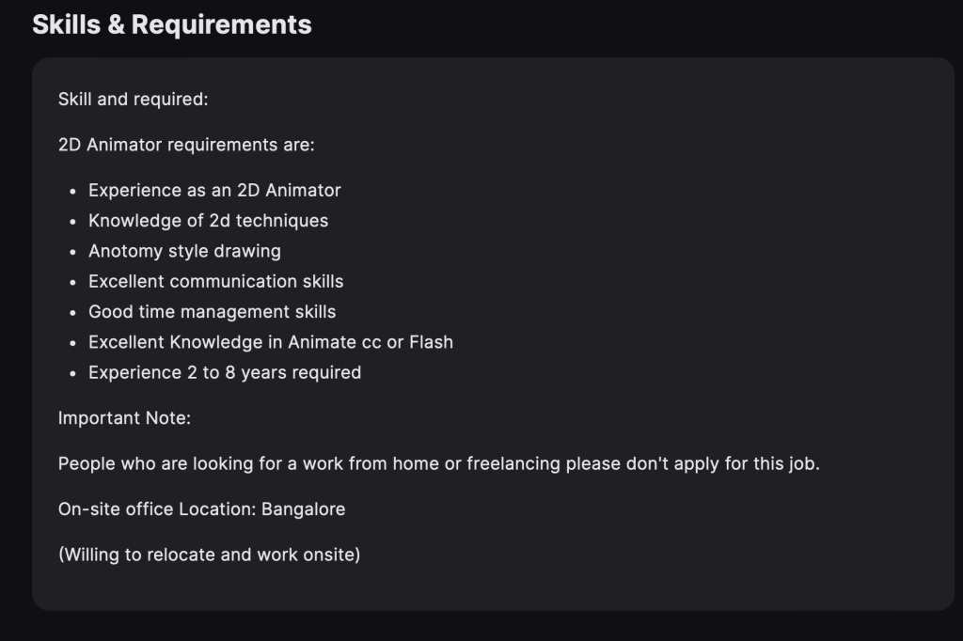Click the bullet before 'Good time management skills'

click(x=73, y=313)
